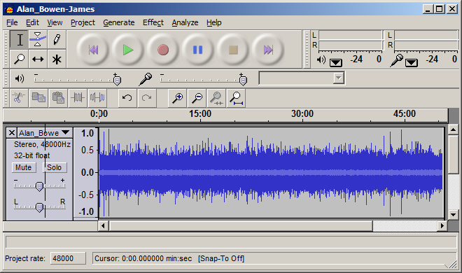
Task: Click the output volume slider handle
Action: point(117,80)
